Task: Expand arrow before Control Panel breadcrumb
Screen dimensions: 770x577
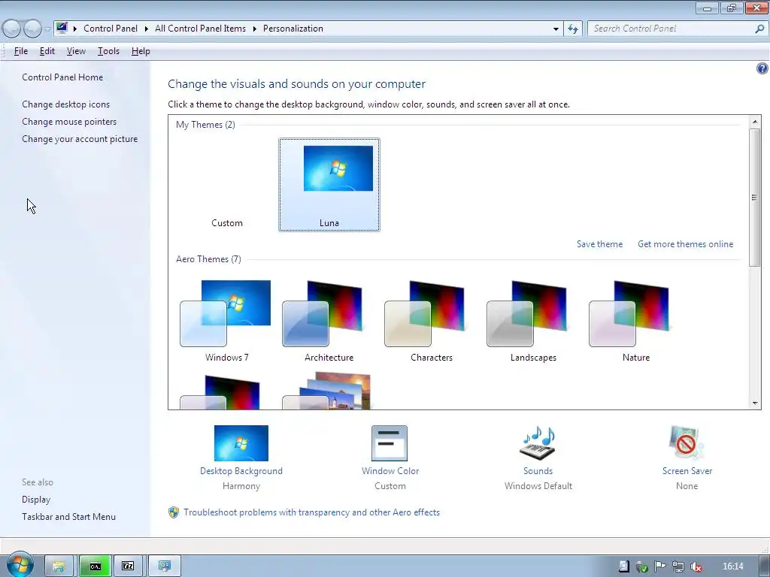Action: [75, 29]
